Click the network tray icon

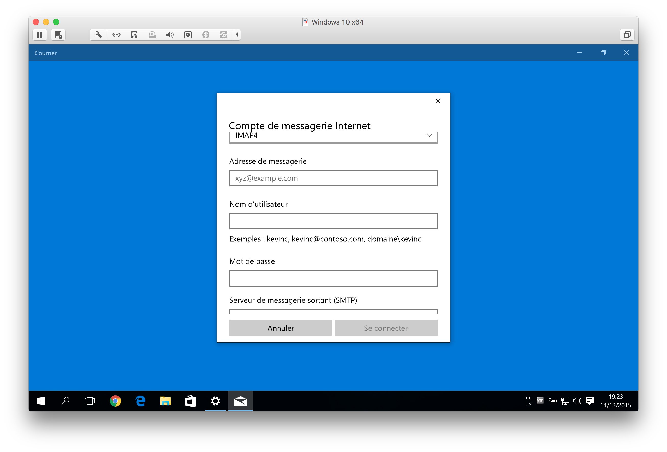(565, 401)
